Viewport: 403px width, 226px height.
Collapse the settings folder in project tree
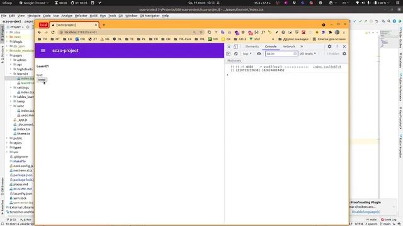(x=11, y=88)
